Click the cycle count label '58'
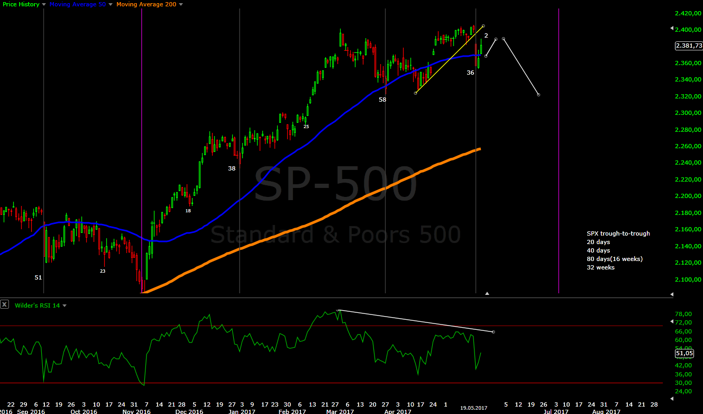This screenshot has width=703, height=414. (382, 100)
